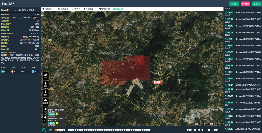Screen dimensions: 262x133
Task: Toggle the 湿度 humidity layer icon
Action: click(46, 76)
